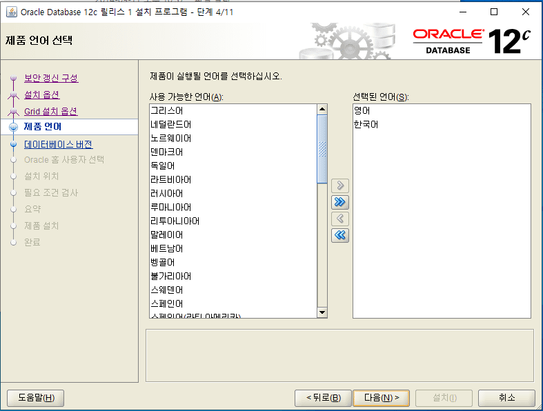Jump to the 데이터베이스 버전 step
Image resolution: width=543 pixels, height=411 pixels.
point(59,144)
